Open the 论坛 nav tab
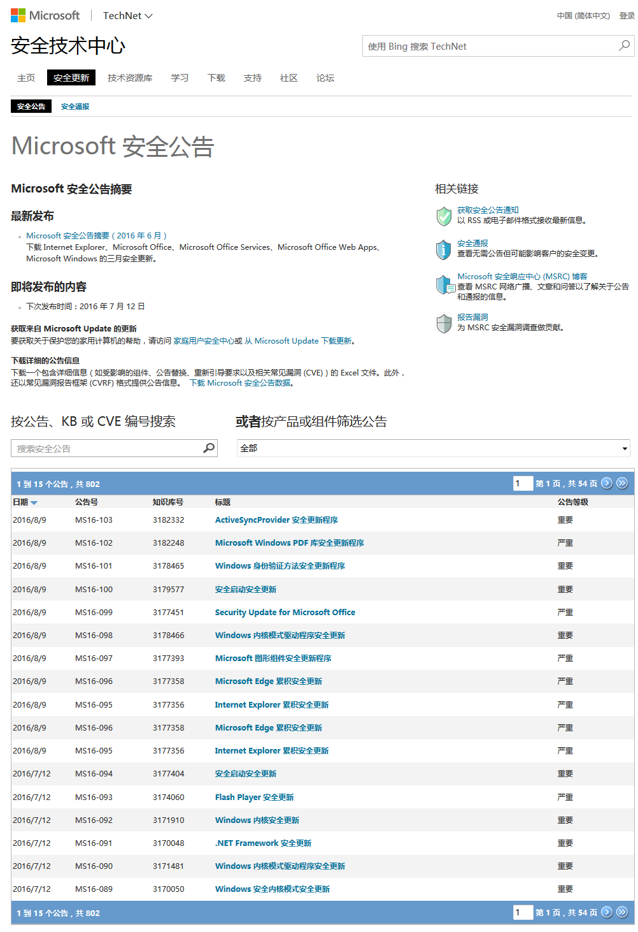The height and width of the screenshot is (932, 638). coord(325,78)
